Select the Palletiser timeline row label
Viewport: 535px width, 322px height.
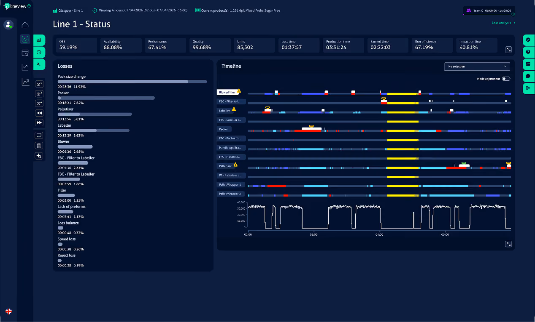225,166
